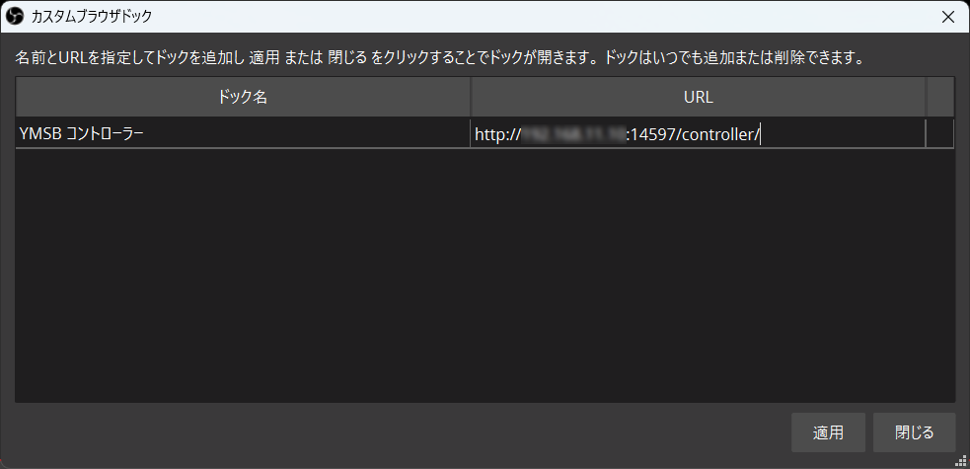Click the URL field ending in 14597/controller/
This screenshot has width=970, height=469.
[x=699, y=133]
